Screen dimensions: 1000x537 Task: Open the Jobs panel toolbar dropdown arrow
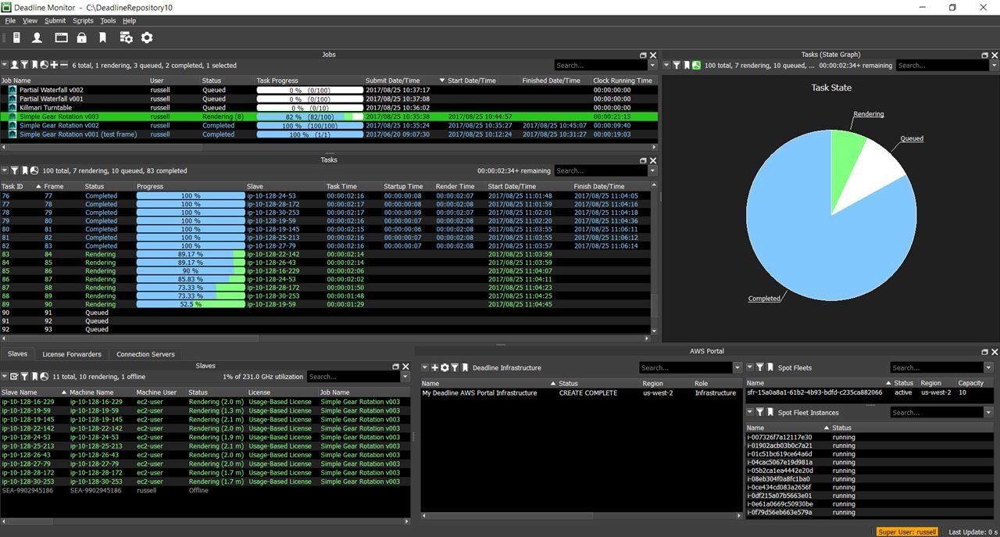5,66
